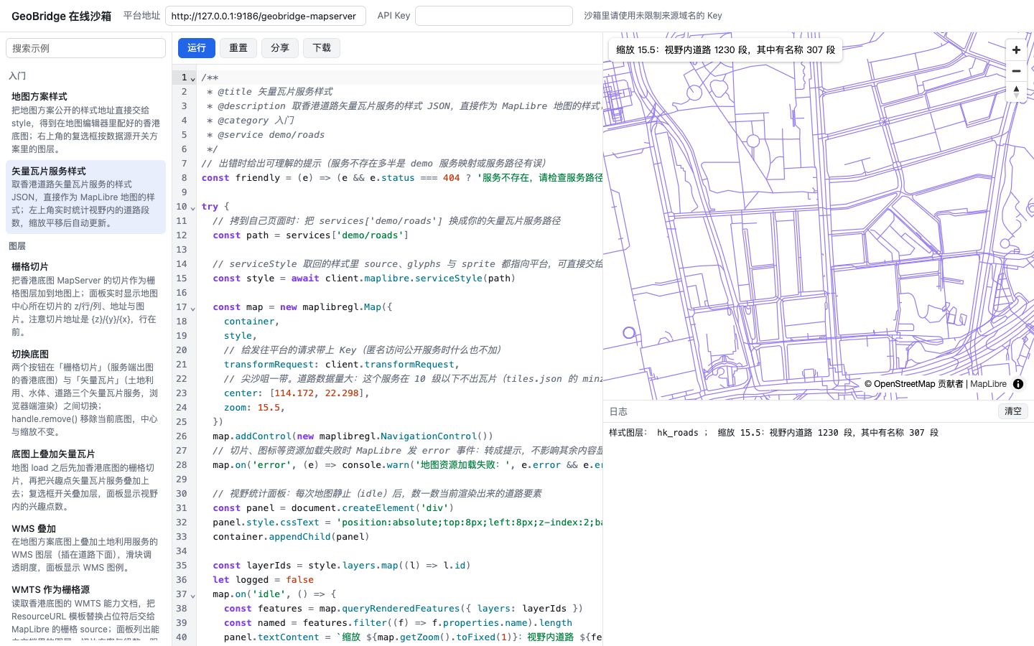The height and width of the screenshot is (646, 1034).
Task: Click the 重置 reset button
Action: (x=238, y=48)
